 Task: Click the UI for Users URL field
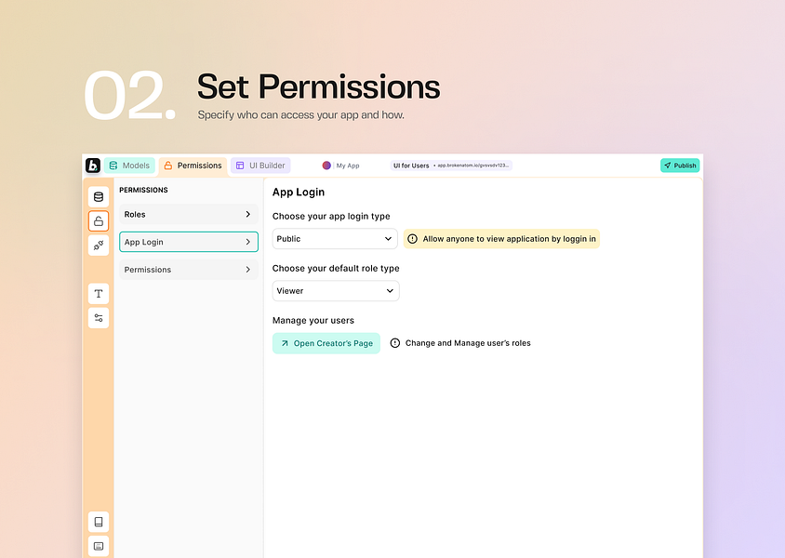click(472, 166)
